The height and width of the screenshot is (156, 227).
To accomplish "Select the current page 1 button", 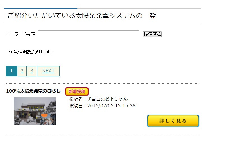I will click(x=11, y=71).
